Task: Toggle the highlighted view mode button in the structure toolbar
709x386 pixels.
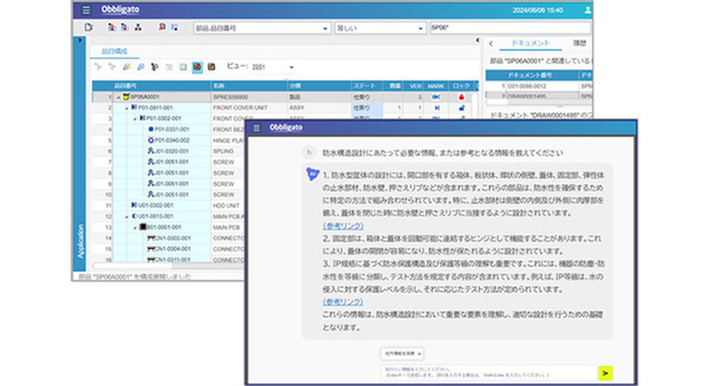Action: [x=196, y=68]
